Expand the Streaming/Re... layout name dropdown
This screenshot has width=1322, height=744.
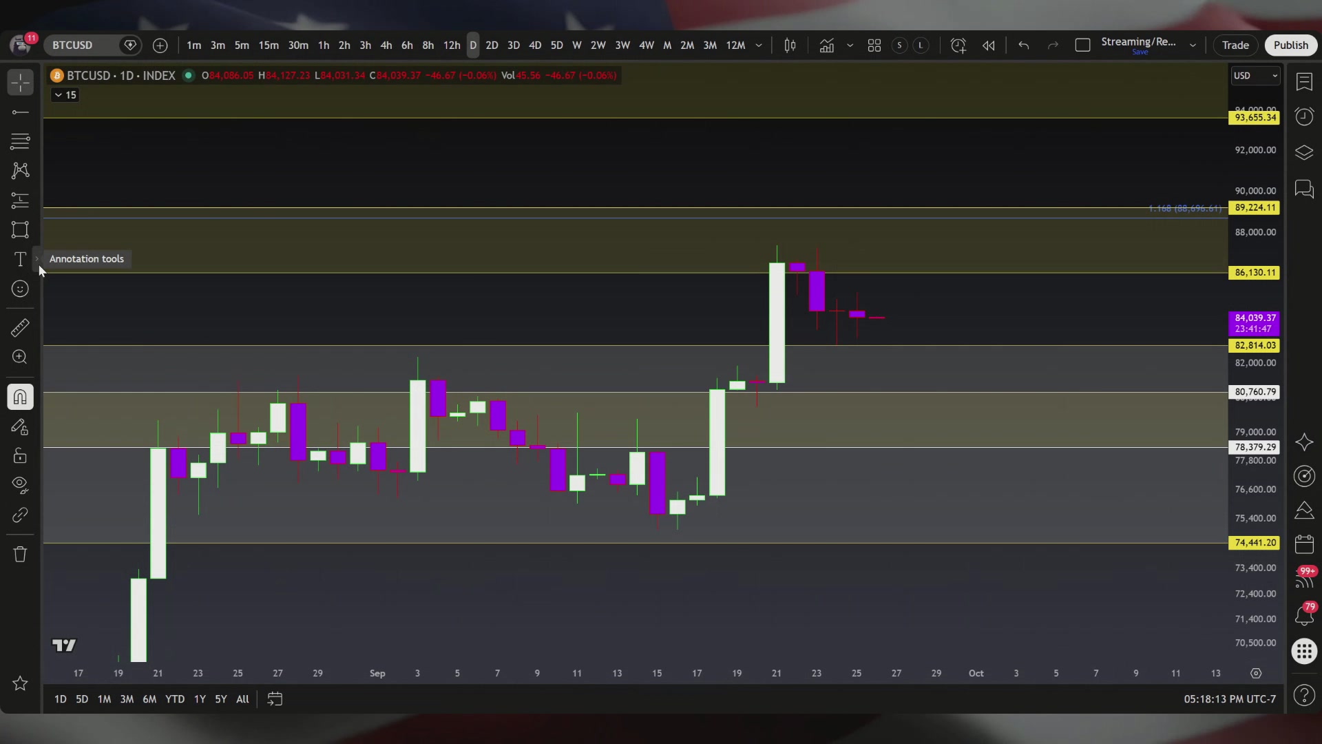[1193, 45]
